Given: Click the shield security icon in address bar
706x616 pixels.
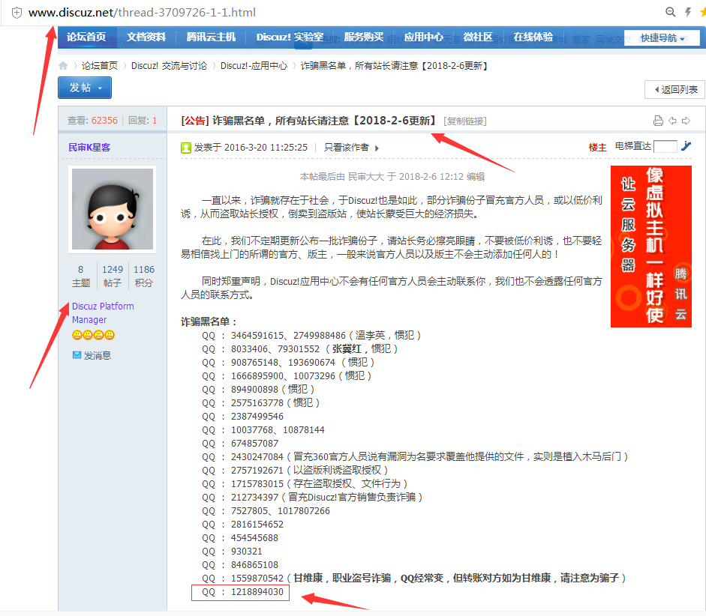Looking at the screenshot, I should (x=17, y=13).
